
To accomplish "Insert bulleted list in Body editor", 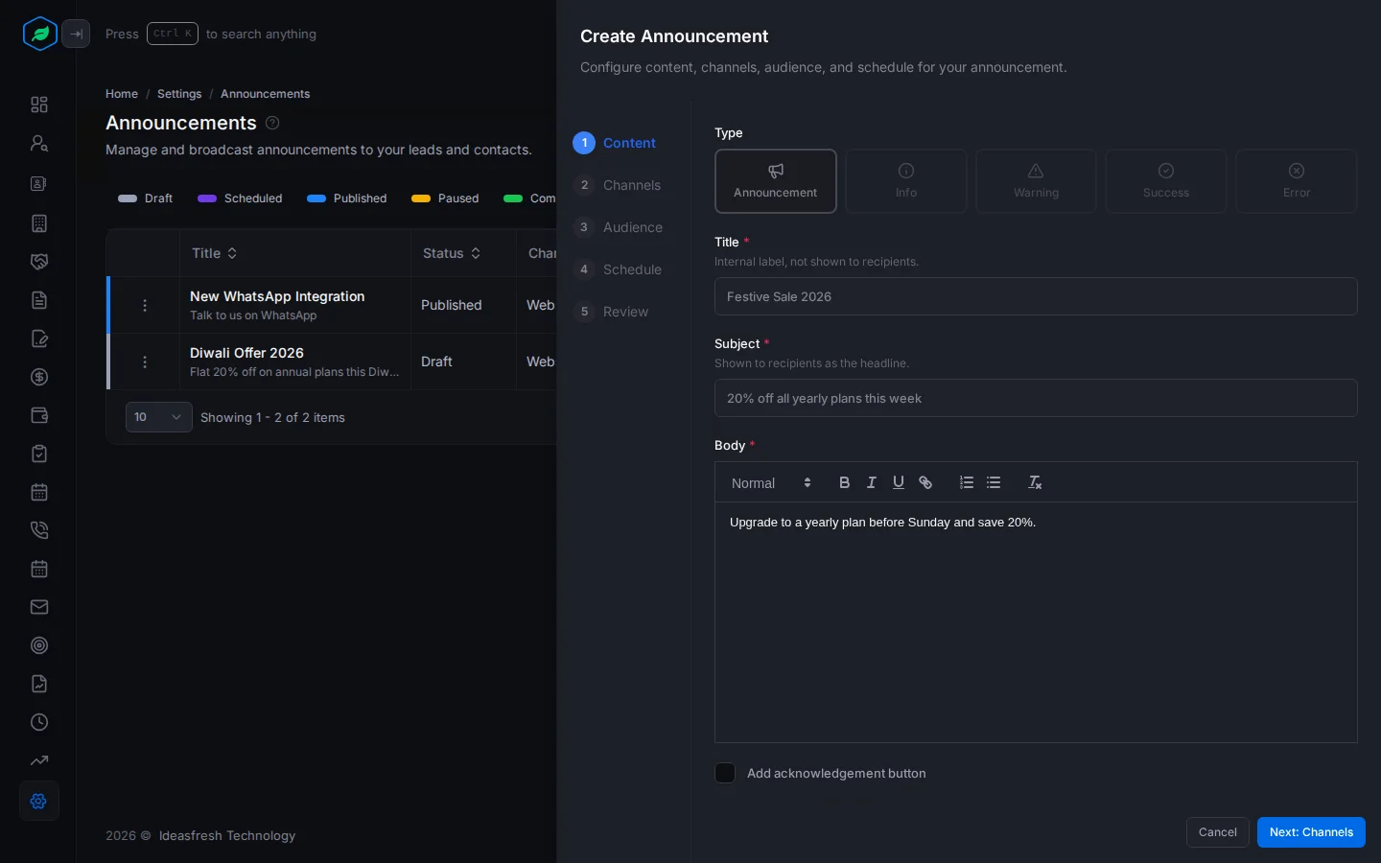I will click(x=994, y=482).
